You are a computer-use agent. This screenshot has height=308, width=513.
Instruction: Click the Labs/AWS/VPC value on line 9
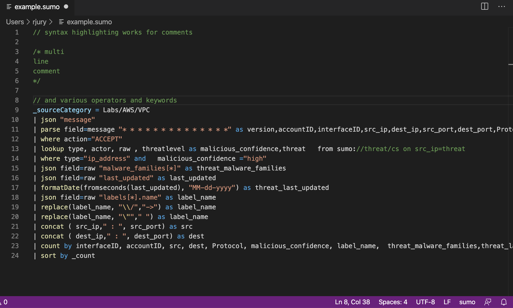pyautogui.click(x=126, y=110)
